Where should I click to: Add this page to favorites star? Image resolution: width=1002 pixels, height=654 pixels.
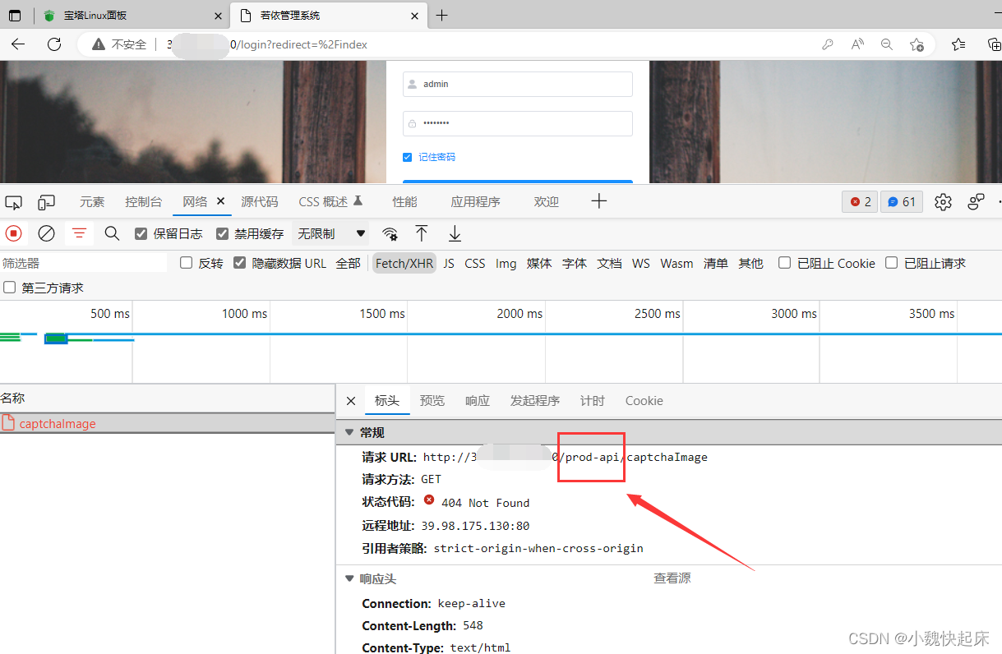point(917,44)
